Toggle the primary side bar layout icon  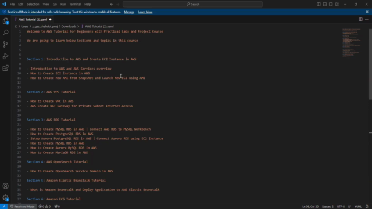319,4
